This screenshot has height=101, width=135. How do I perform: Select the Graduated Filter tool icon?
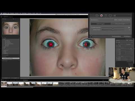[106, 15]
